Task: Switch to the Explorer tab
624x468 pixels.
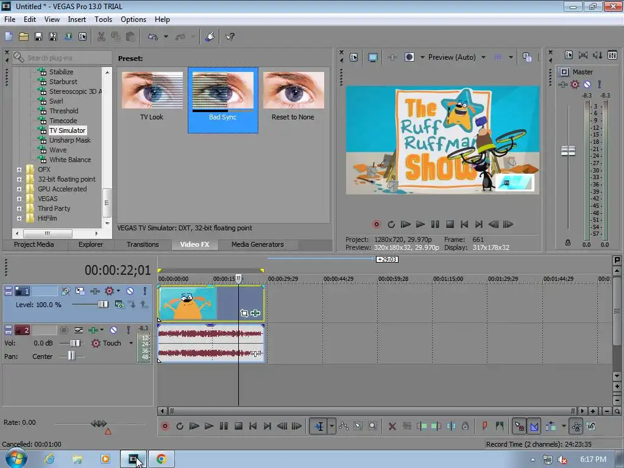Action: click(91, 244)
